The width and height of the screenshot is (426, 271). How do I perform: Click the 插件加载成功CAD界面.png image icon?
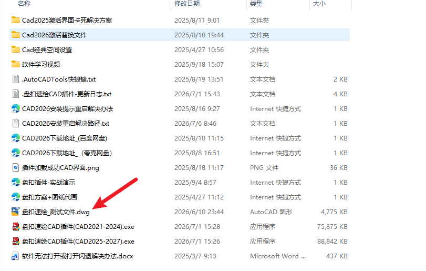(15, 167)
